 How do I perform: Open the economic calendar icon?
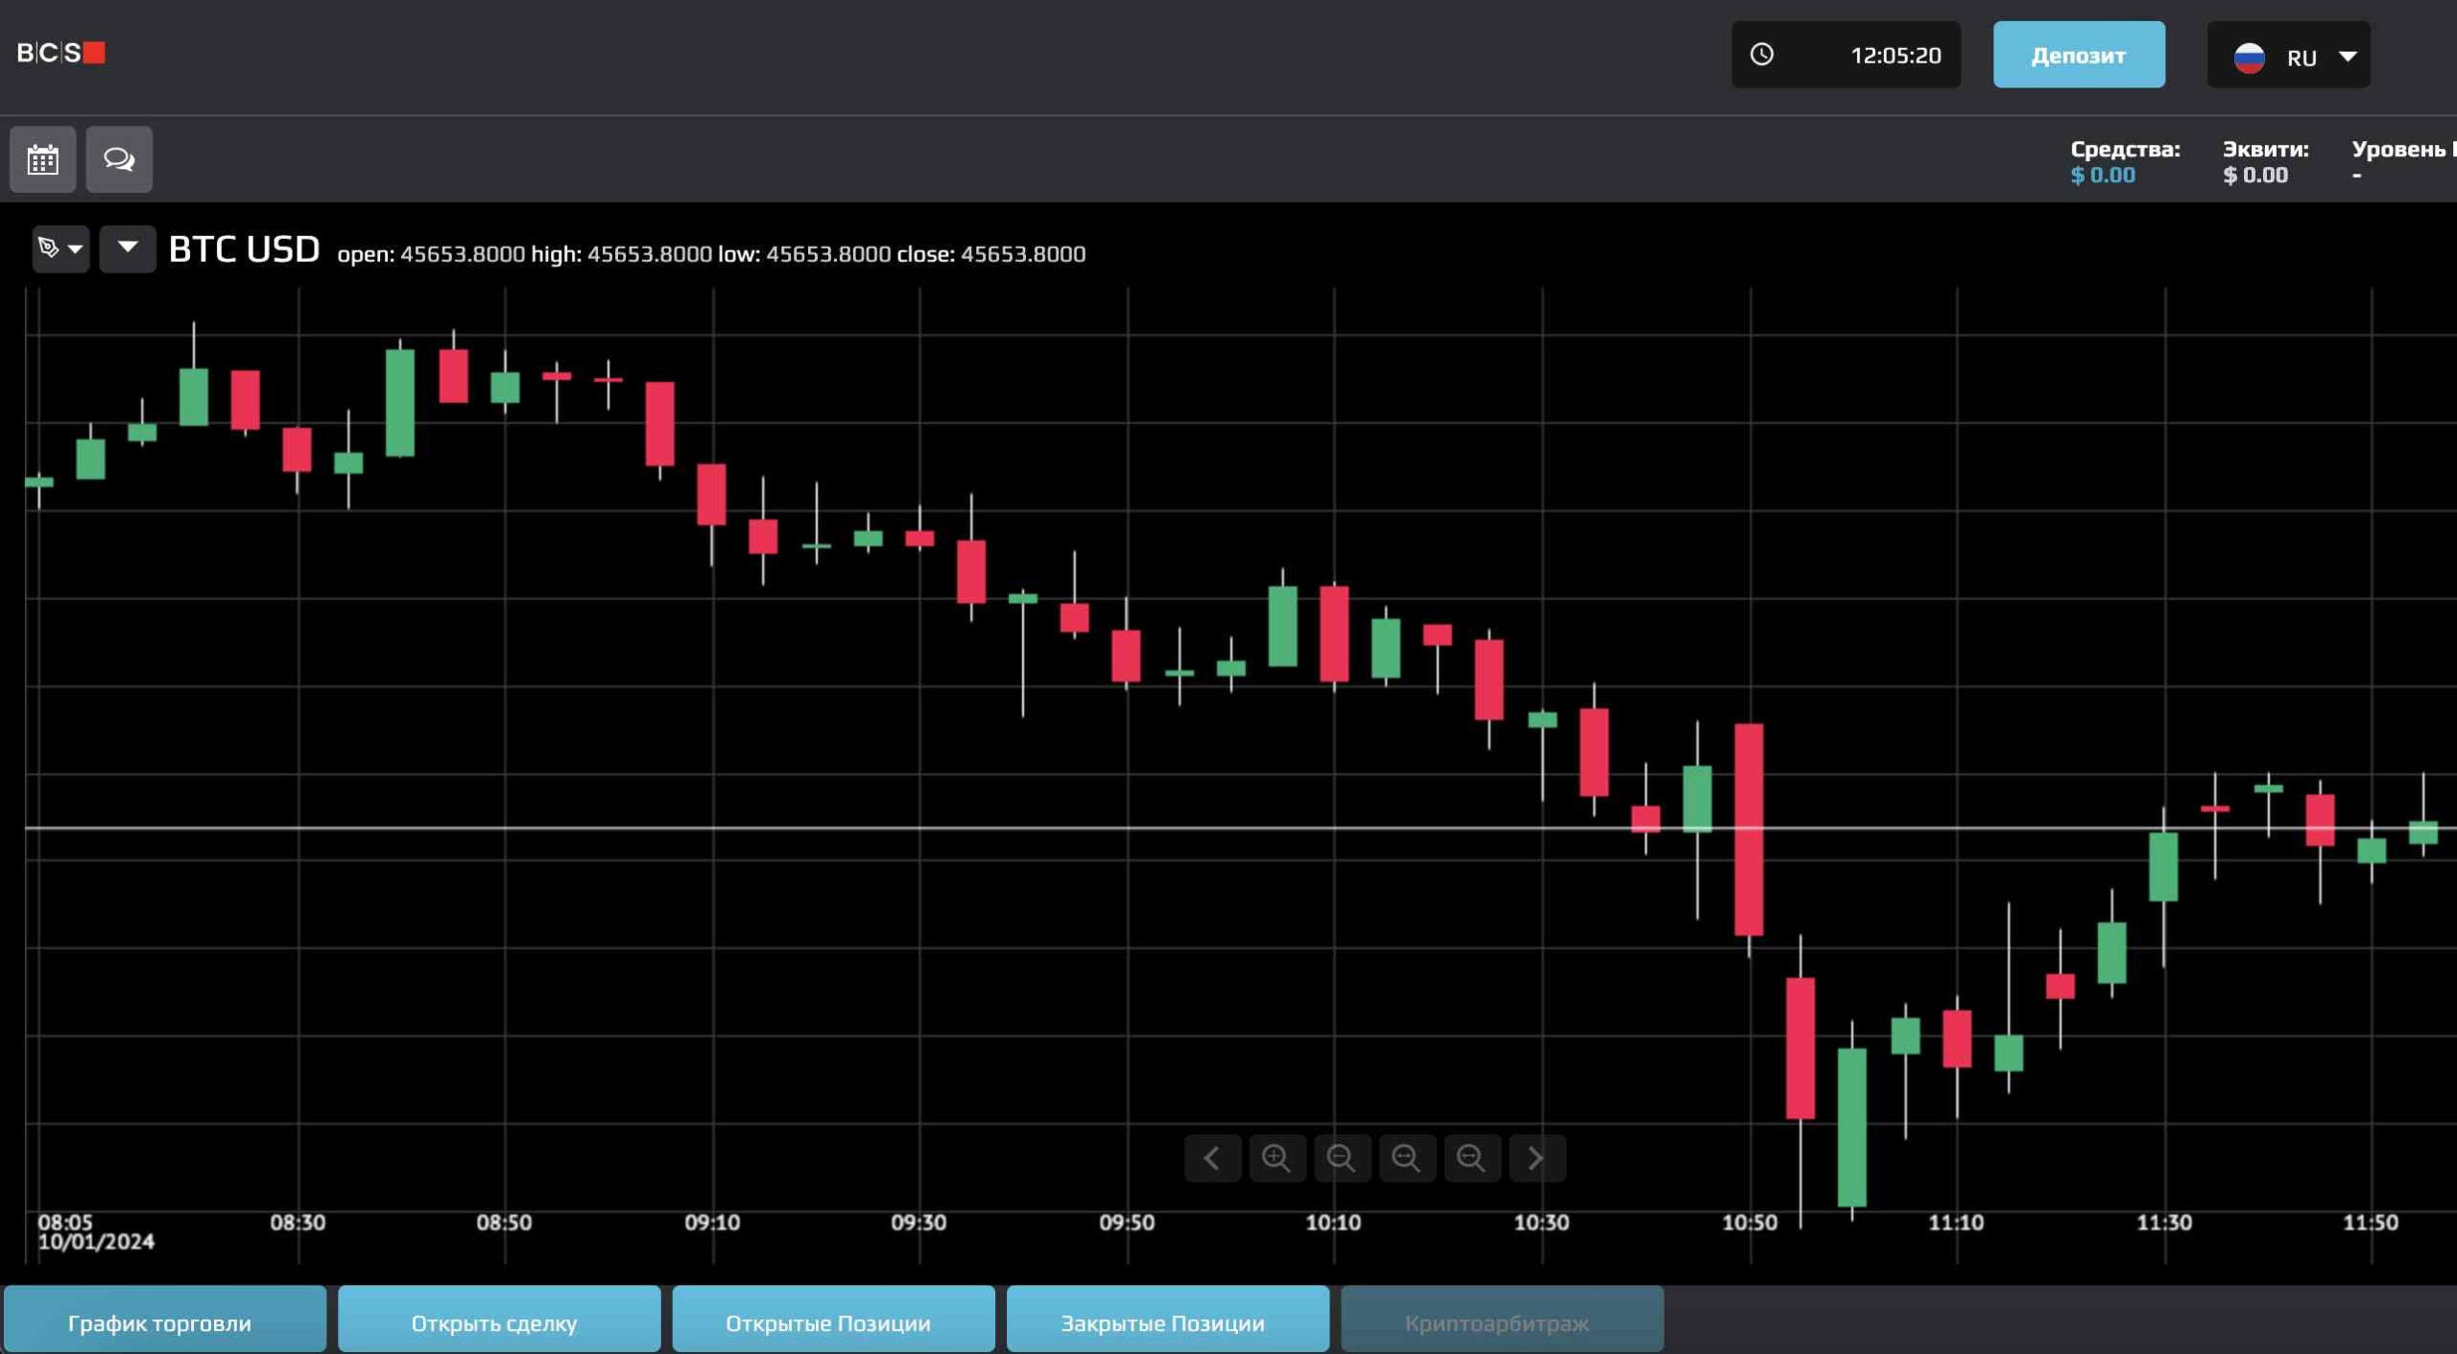click(42, 159)
